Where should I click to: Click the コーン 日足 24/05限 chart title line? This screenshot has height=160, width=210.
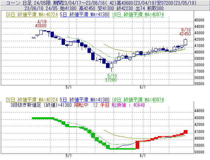[x=101, y=3]
